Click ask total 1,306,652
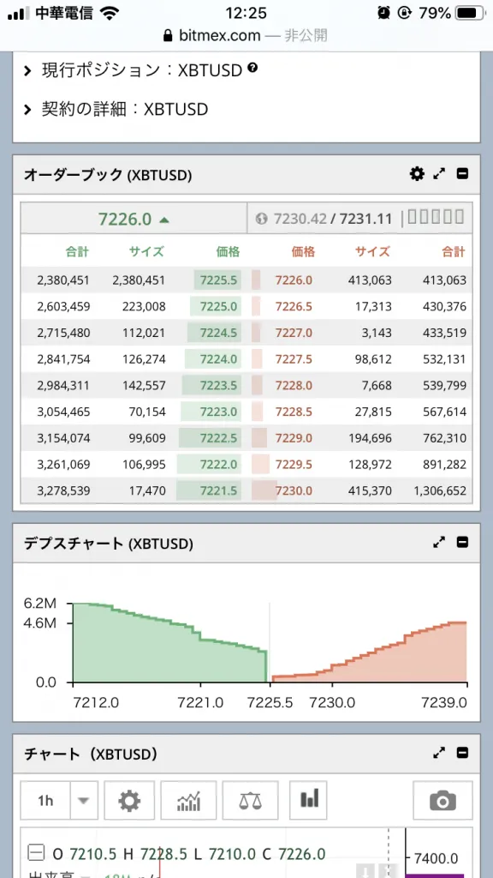The height and width of the screenshot is (878, 493). point(440,490)
